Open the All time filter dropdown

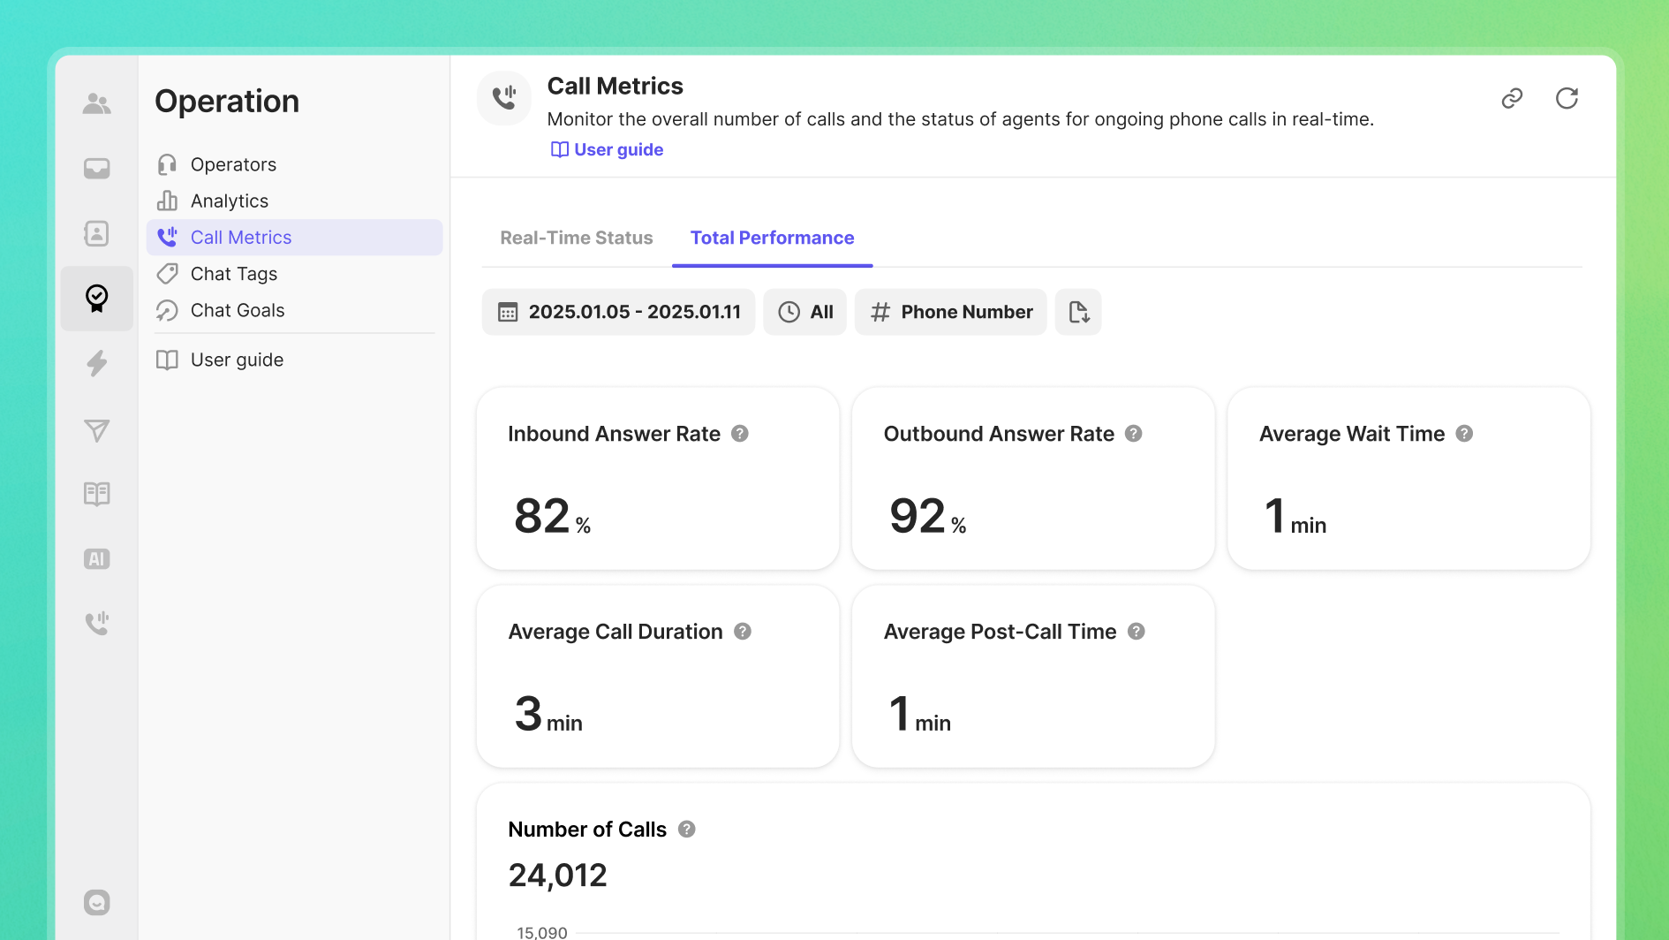(x=804, y=312)
